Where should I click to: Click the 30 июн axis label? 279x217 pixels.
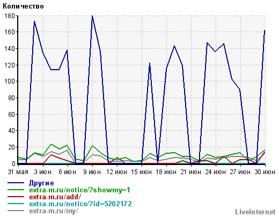pos(265,172)
